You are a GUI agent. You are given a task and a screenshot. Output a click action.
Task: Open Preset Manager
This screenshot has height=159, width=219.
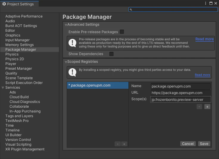(x=18, y=69)
